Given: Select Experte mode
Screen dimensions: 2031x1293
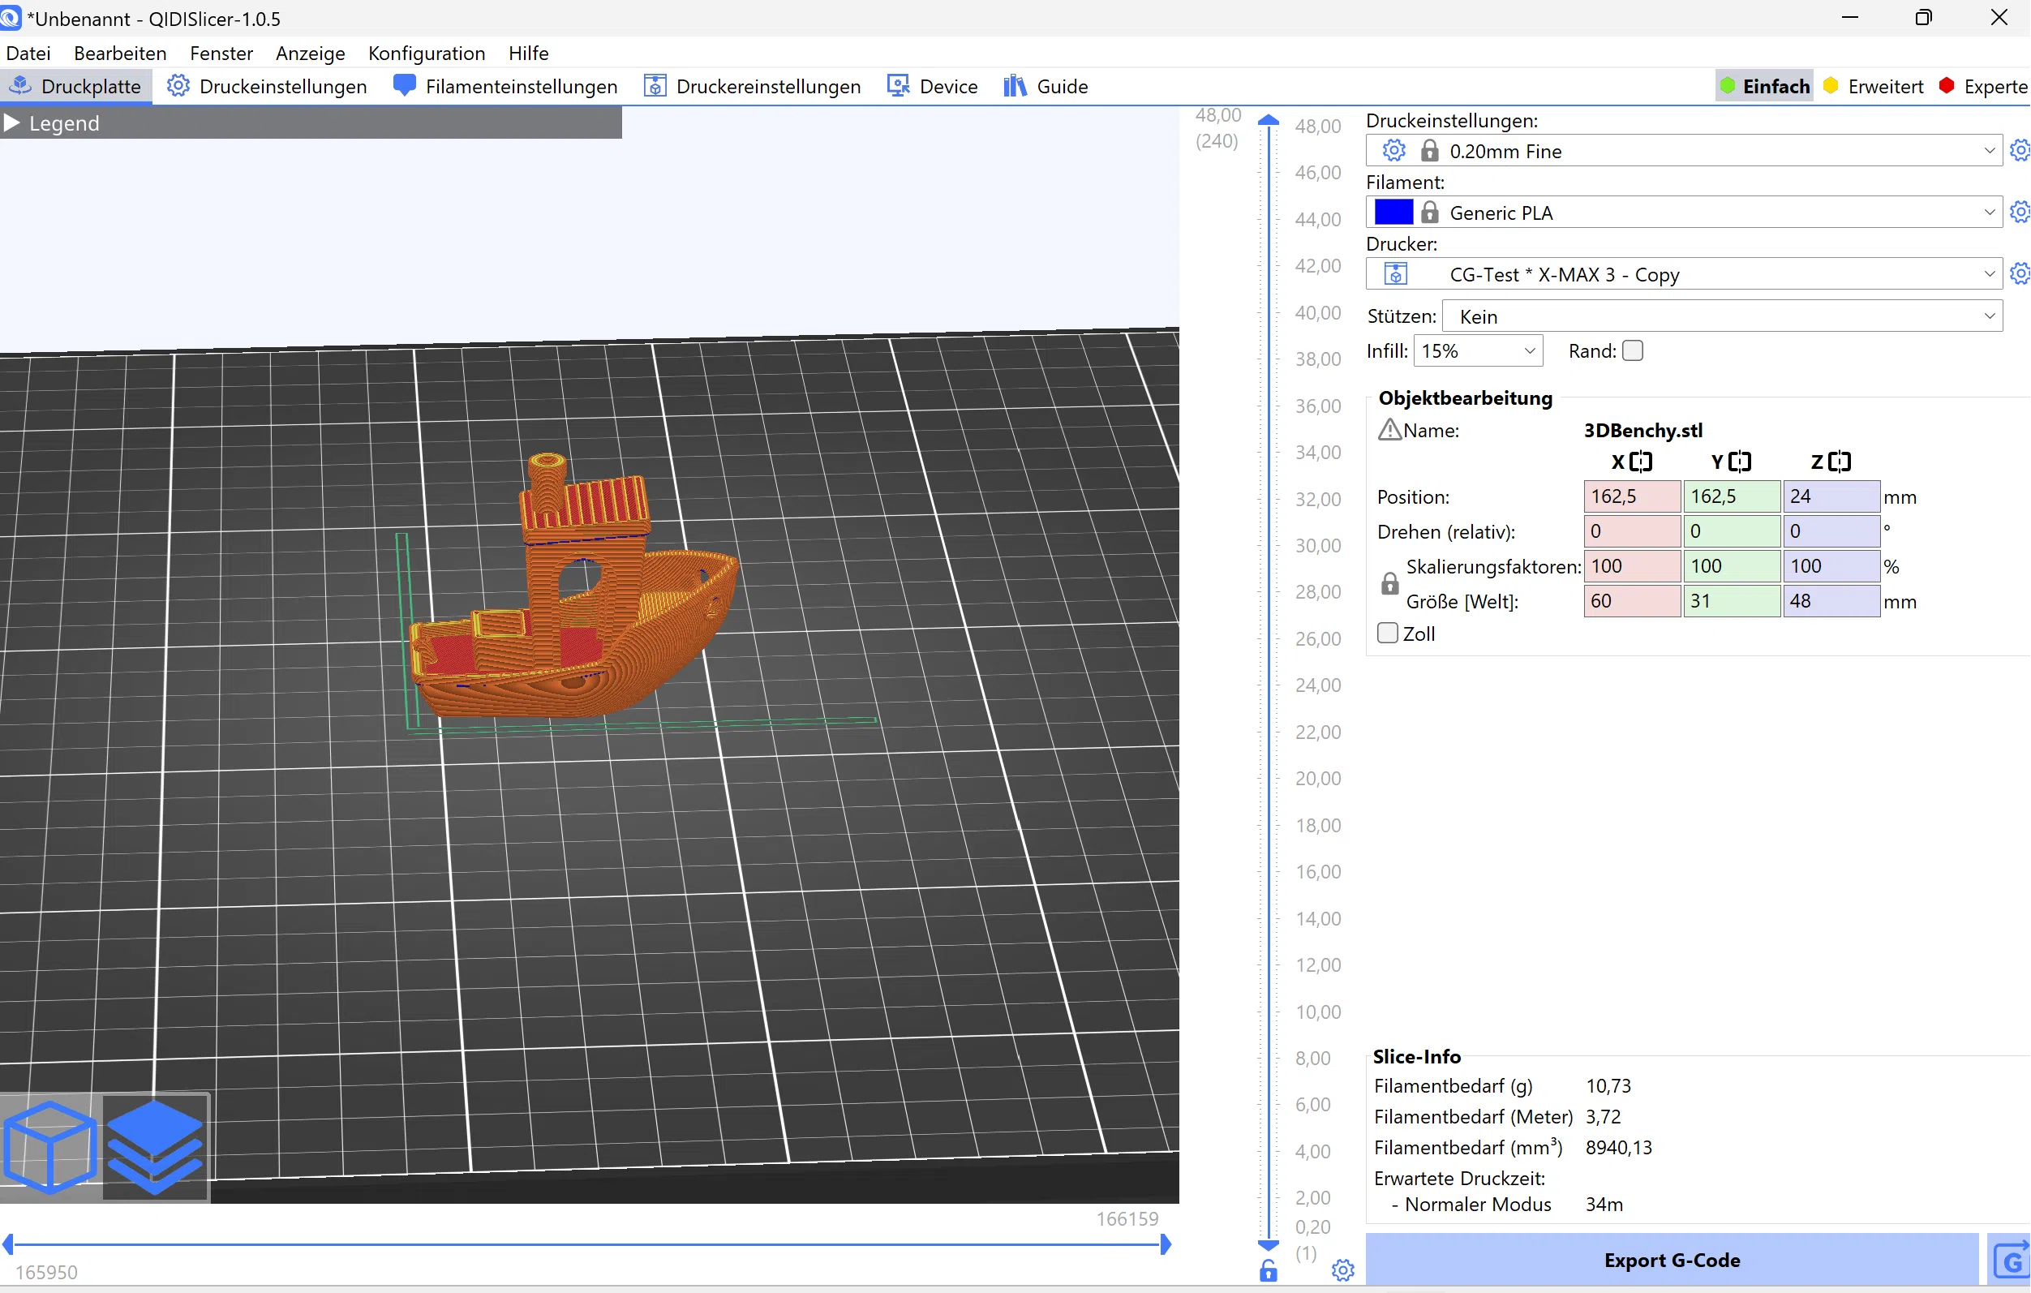Looking at the screenshot, I should [1984, 86].
